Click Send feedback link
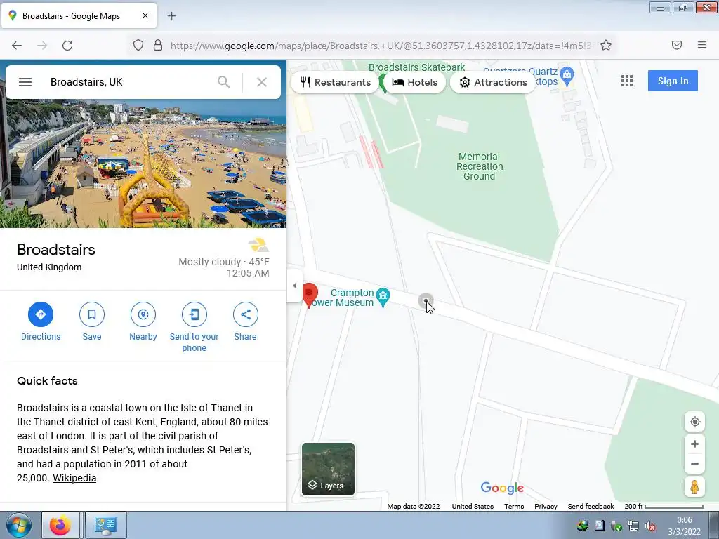719x539 pixels. (591, 507)
